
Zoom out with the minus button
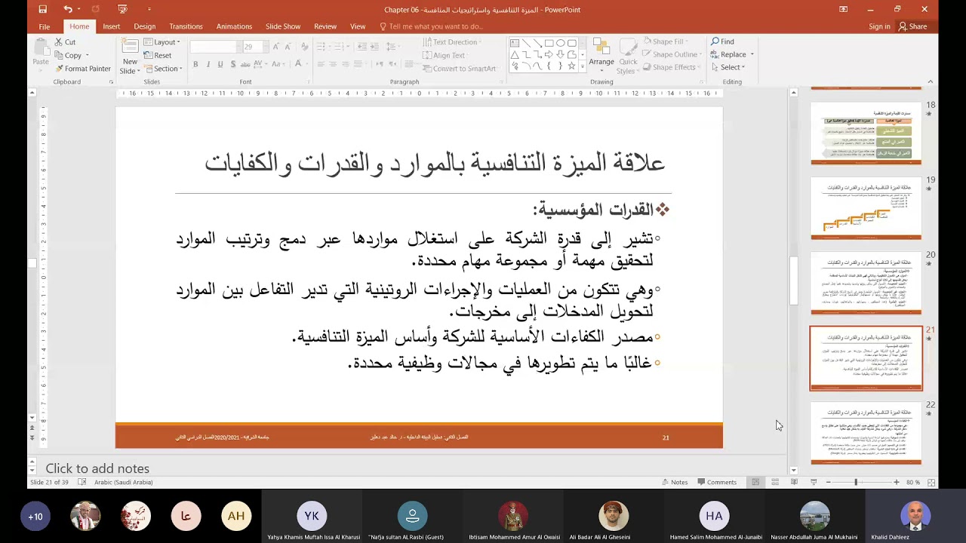(x=828, y=482)
